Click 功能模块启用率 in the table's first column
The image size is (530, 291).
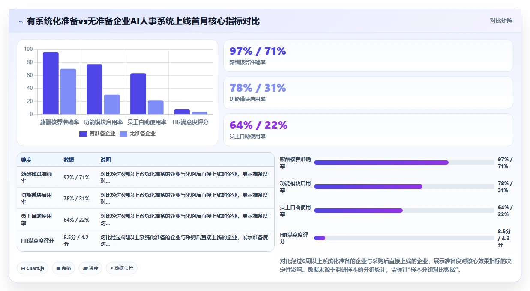click(x=37, y=198)
